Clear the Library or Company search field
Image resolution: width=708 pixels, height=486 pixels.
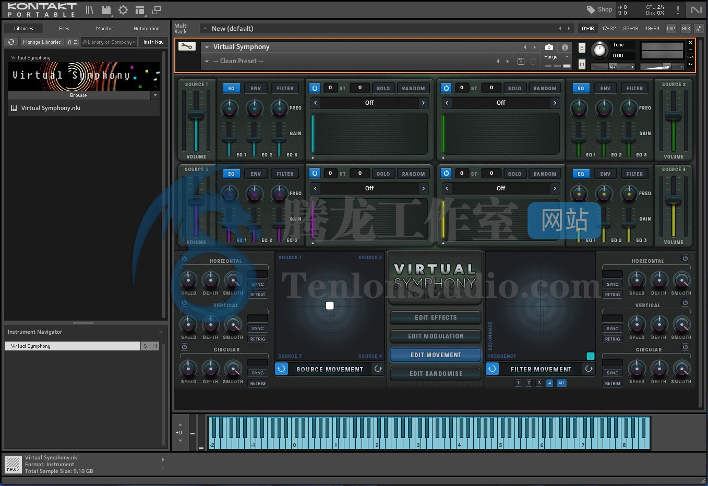pos(134,42)
